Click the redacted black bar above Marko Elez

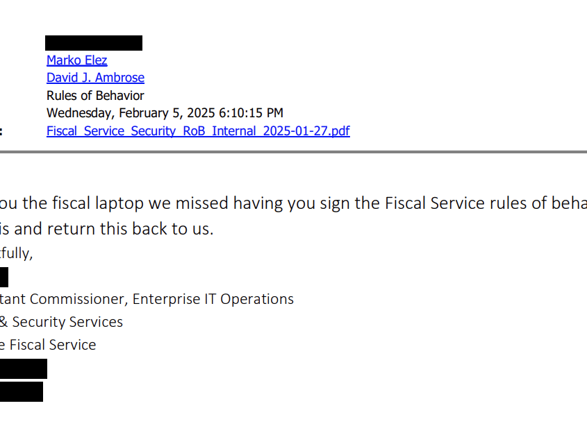click(94, 43)
